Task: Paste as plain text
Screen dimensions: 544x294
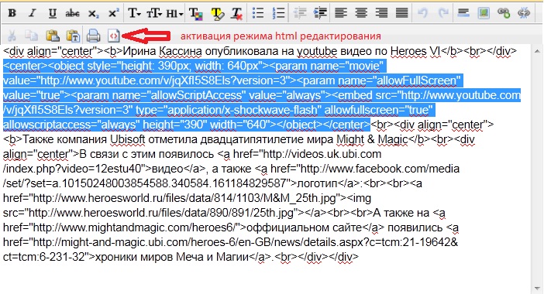Action: coord(73,36)
